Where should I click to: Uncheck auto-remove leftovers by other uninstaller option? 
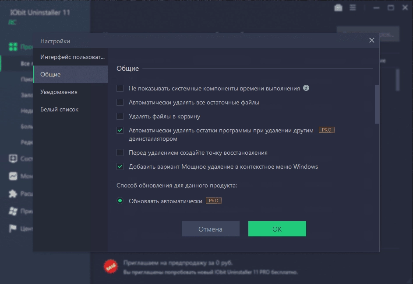120,130
